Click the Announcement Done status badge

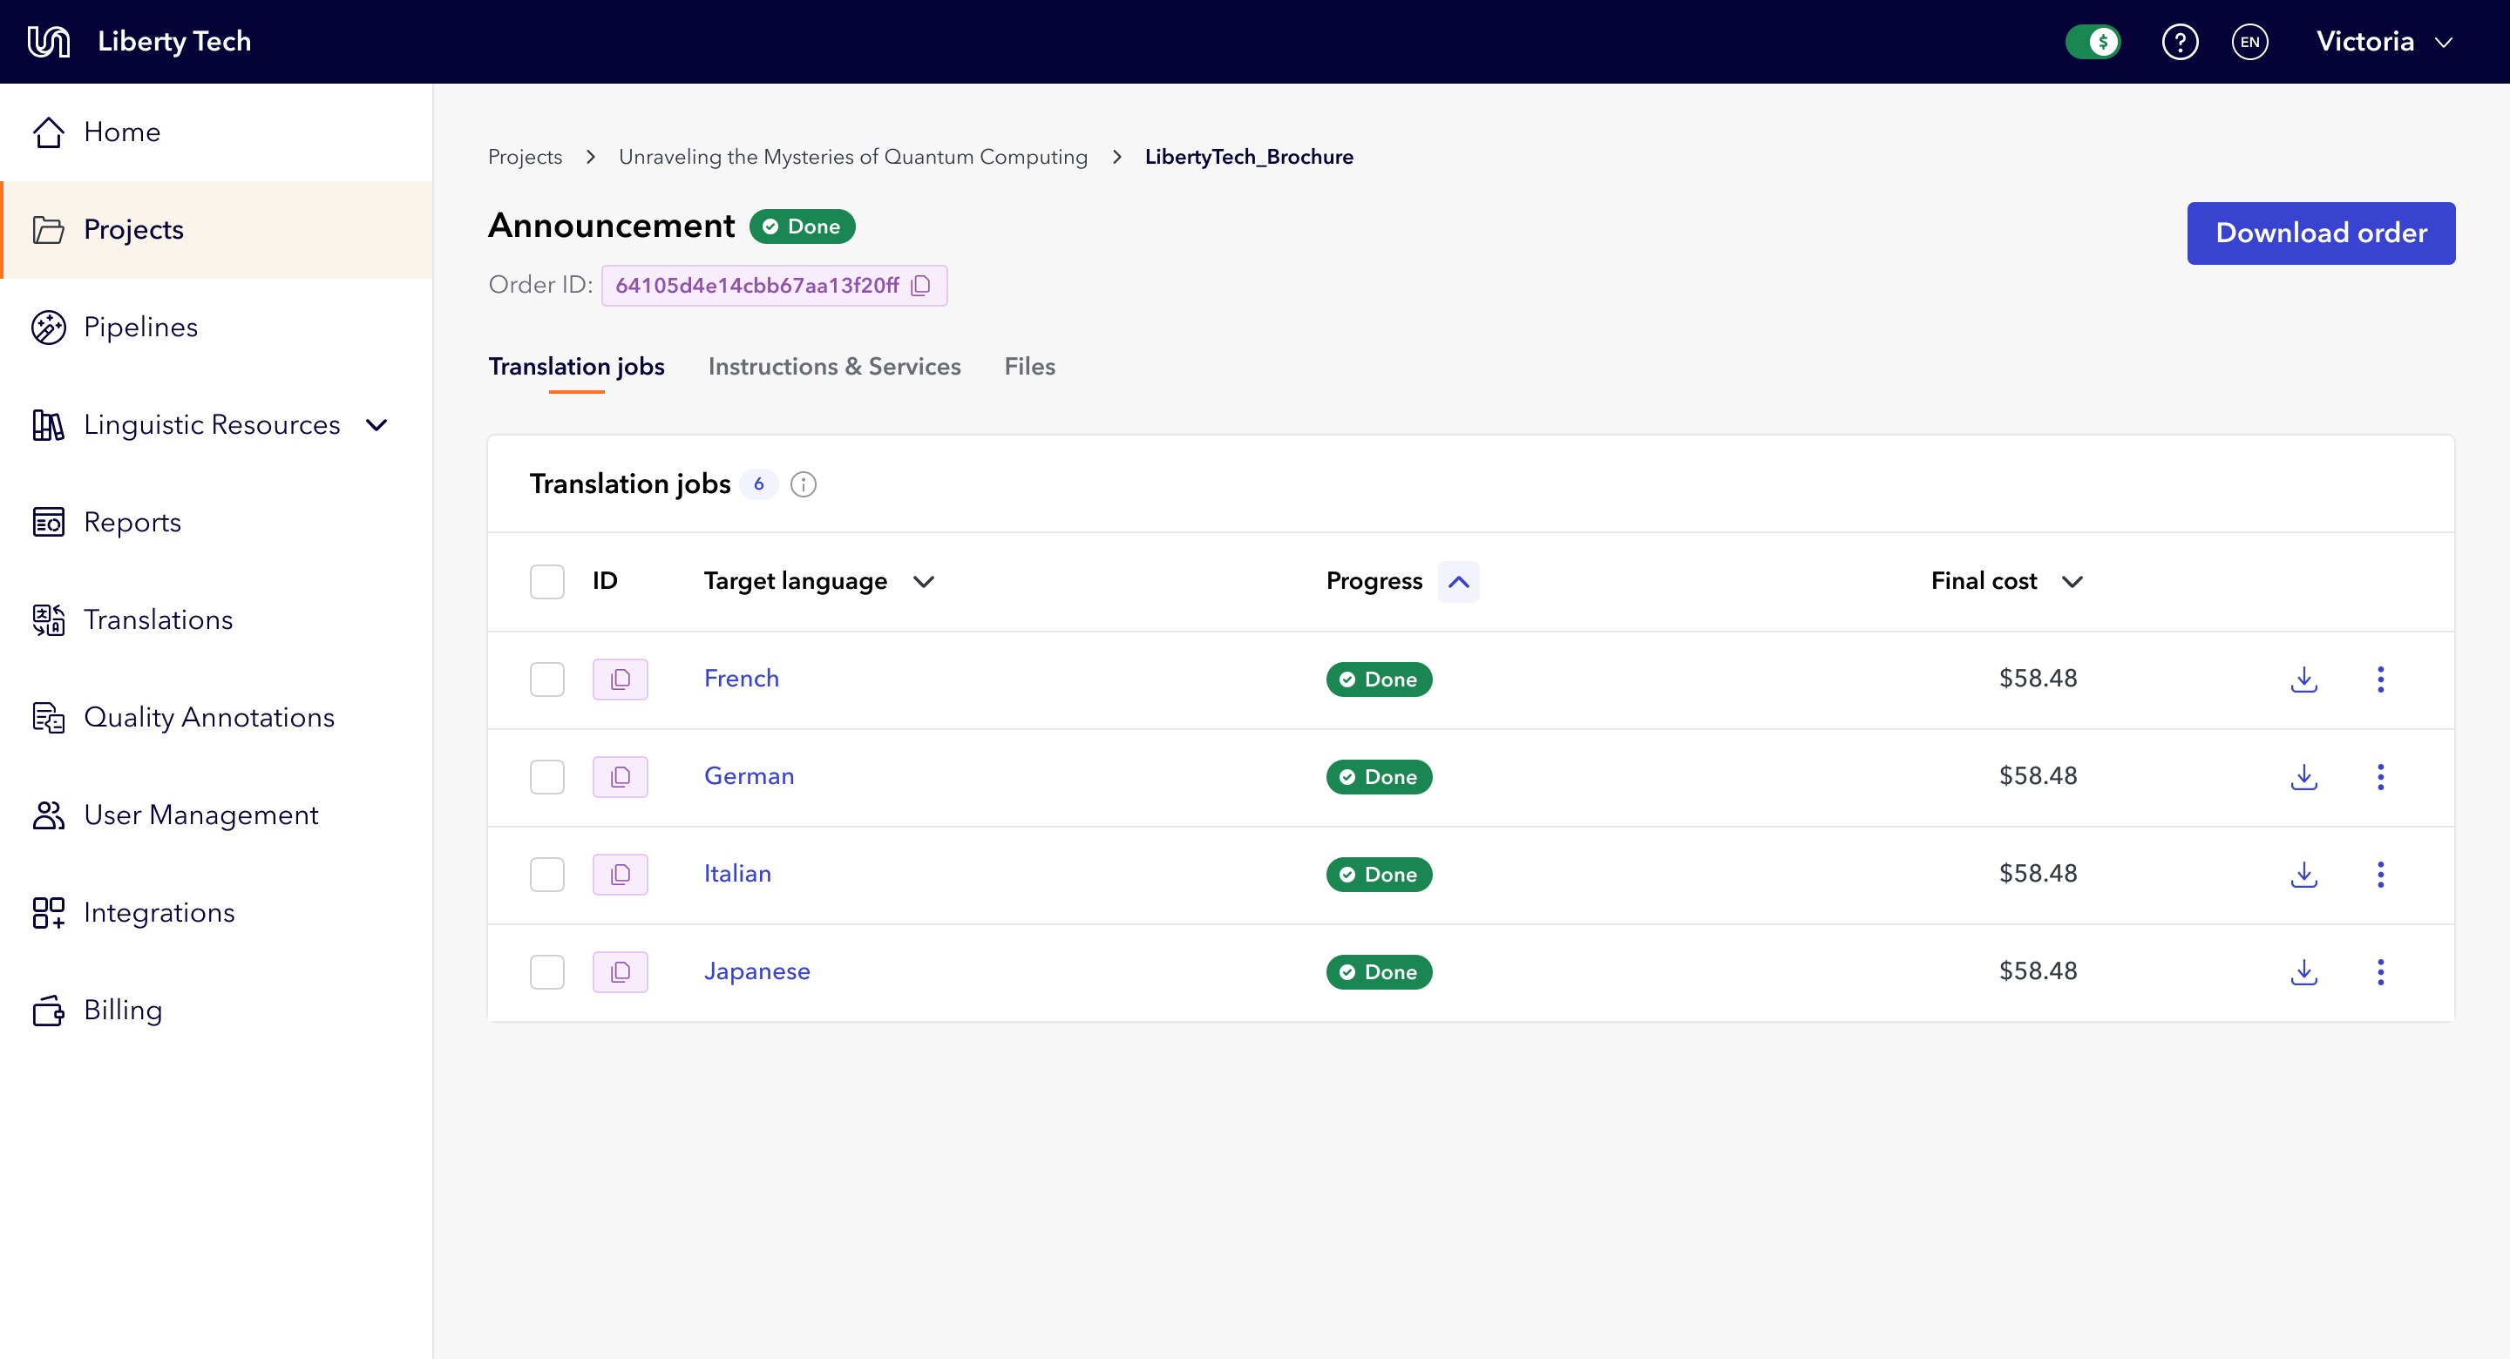click(801, 226)
